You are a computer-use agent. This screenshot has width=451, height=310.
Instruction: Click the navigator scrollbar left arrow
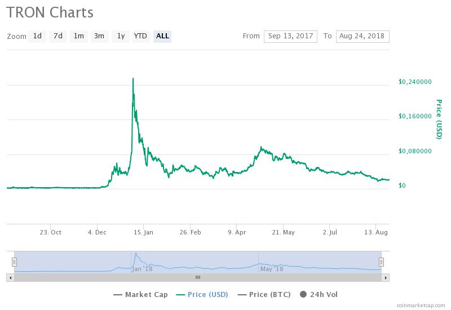10,277
